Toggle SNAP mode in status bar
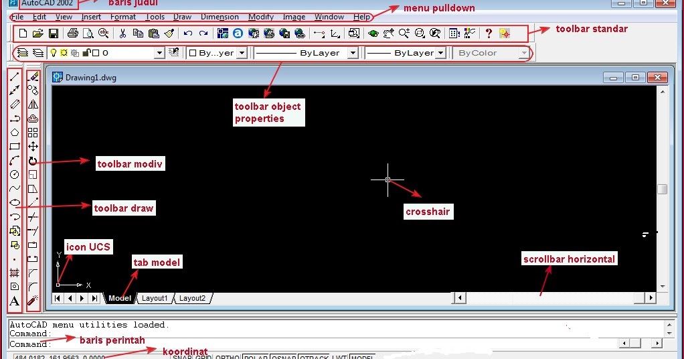 pos(182,357)
